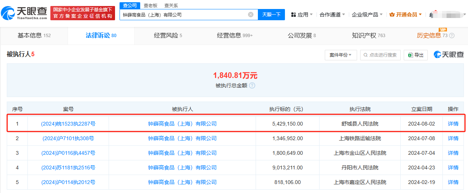Click 钟薛高食品 link in row 4

click(x=182, y=168)
